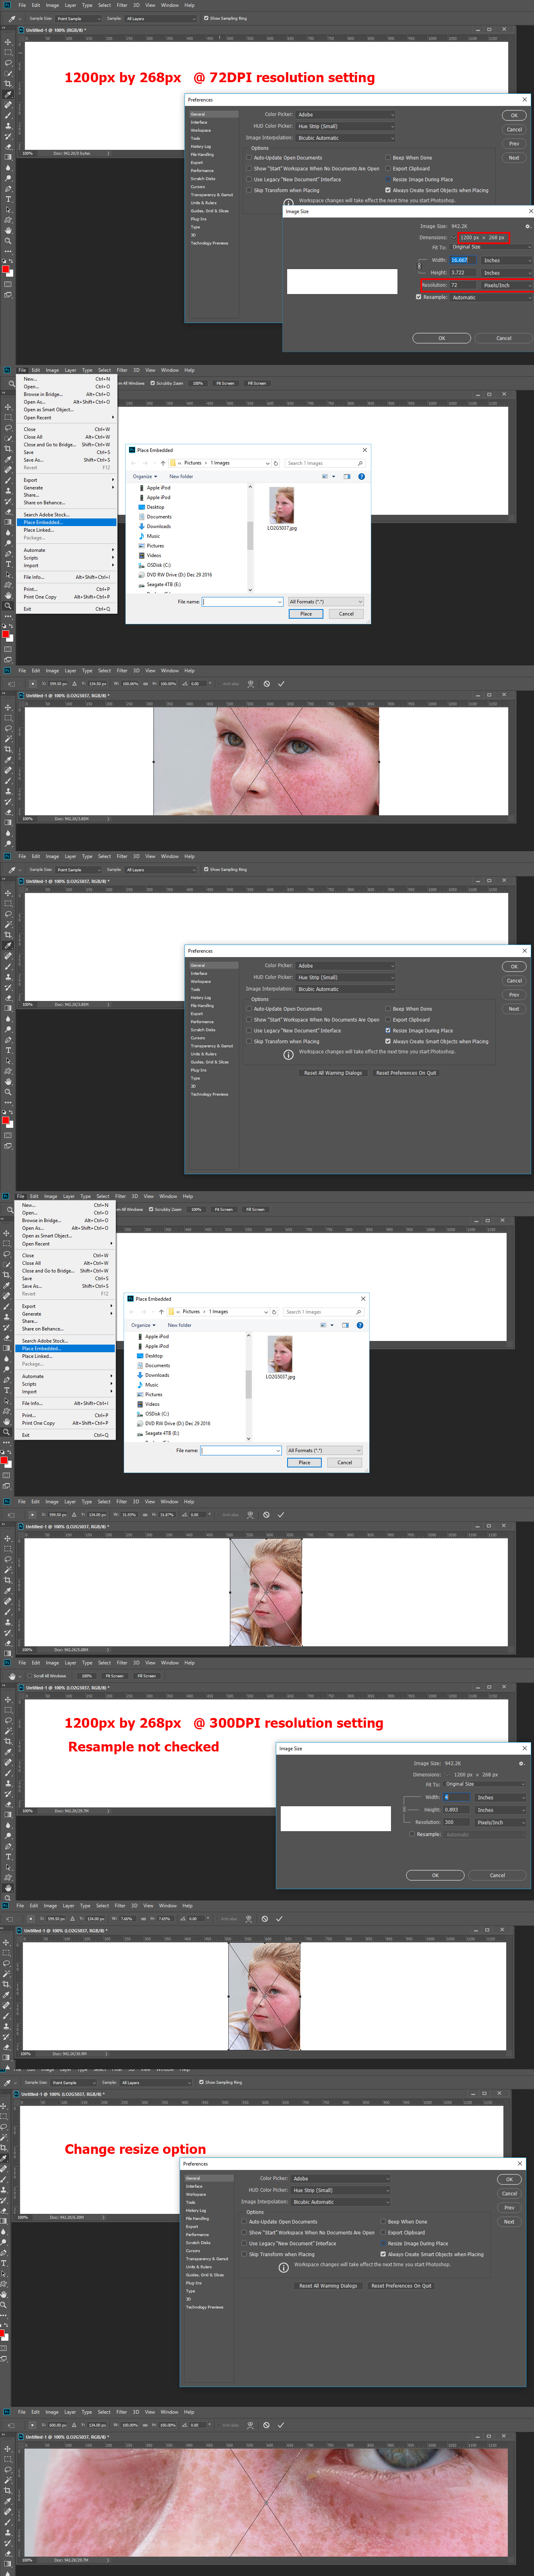This screenshot has width=534, height=2576.
Task: Click foreground color swatch in topmost 72DPI toolbar
Action: pyautogui.click(x=5, y=269)
